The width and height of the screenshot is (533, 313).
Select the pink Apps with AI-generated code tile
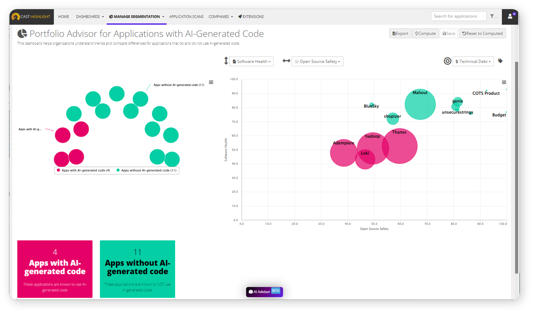pyautogui.click(x=55, y=269)
